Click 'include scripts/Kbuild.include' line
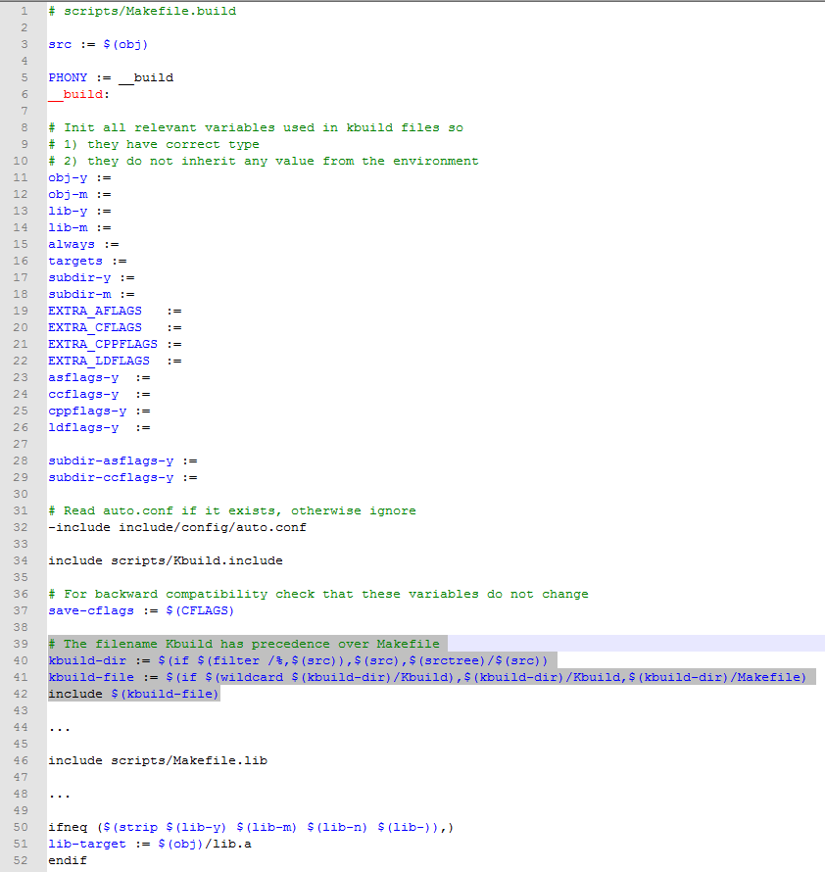This screenshot has height=872, width=825. click(166, 561)
